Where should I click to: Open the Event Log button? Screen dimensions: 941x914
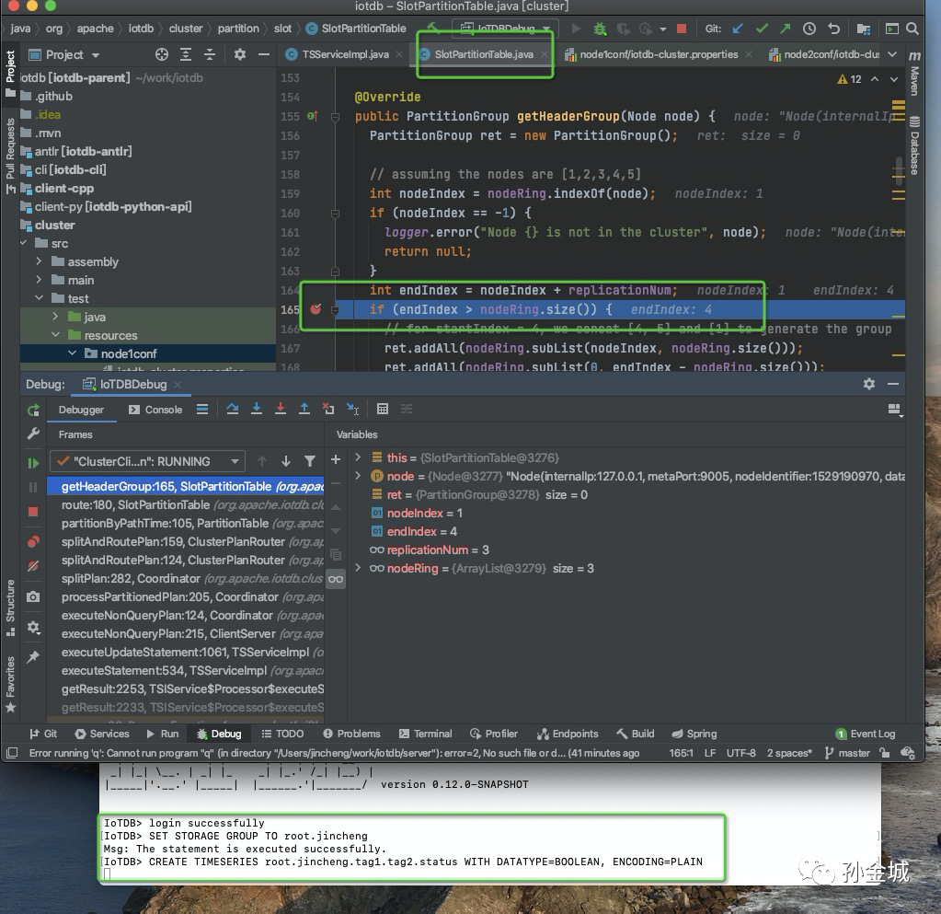pyautogui.click(x=866, y=734)
